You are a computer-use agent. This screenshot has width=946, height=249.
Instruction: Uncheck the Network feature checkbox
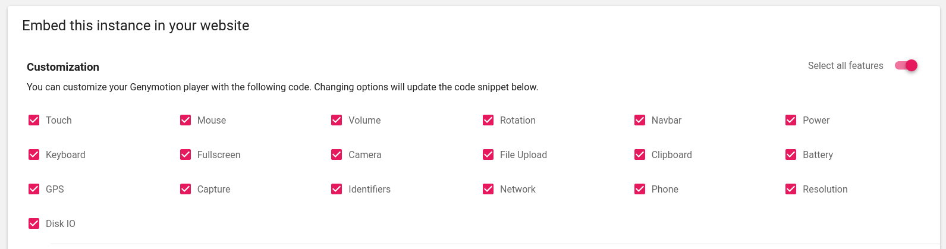pyautogui.click(x=488, y=189)
